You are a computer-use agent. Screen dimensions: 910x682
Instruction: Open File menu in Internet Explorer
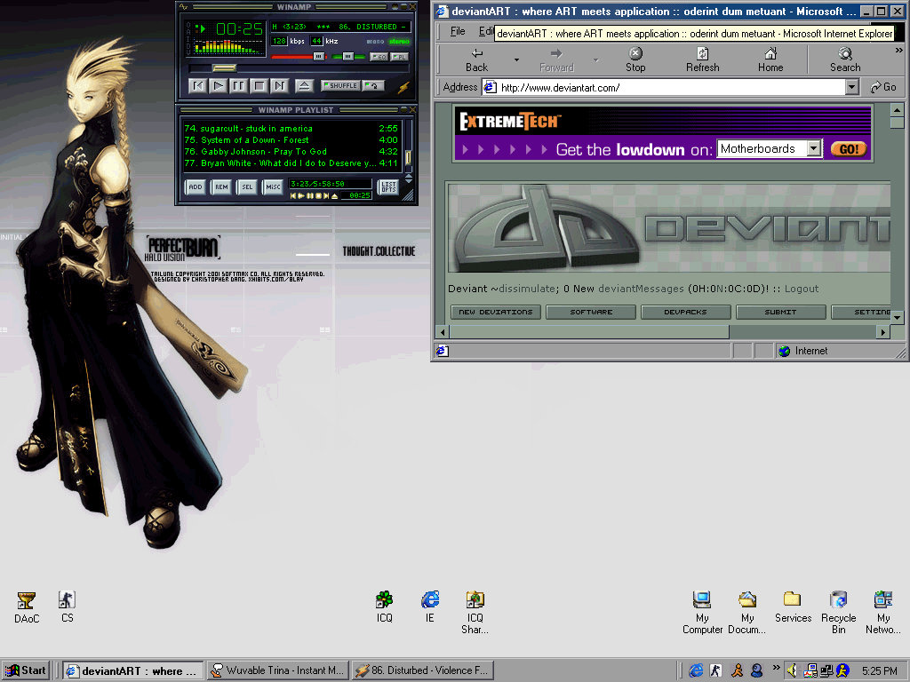[458, 31]
